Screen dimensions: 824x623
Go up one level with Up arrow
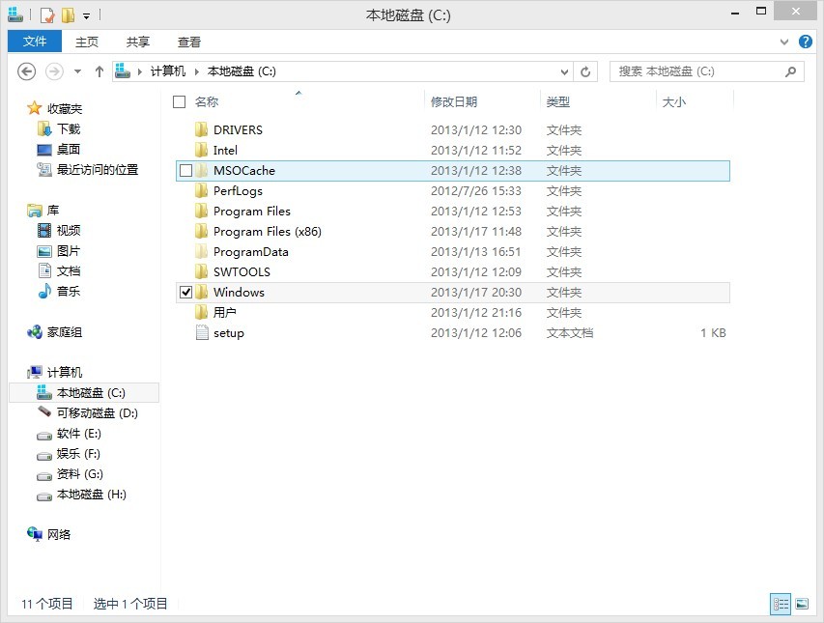[x=99, y=71]
